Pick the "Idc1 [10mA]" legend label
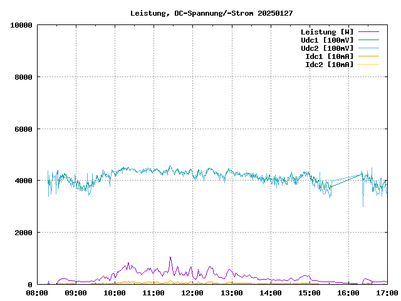Viewport: 401px width, 301px height. (x=329, y=56)
